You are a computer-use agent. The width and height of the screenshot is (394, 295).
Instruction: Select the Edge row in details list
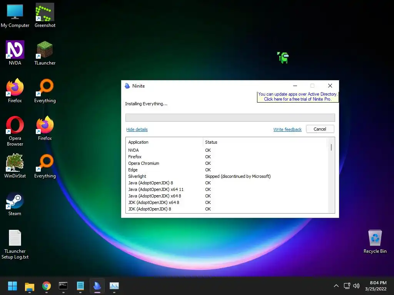tap(227, 170)
